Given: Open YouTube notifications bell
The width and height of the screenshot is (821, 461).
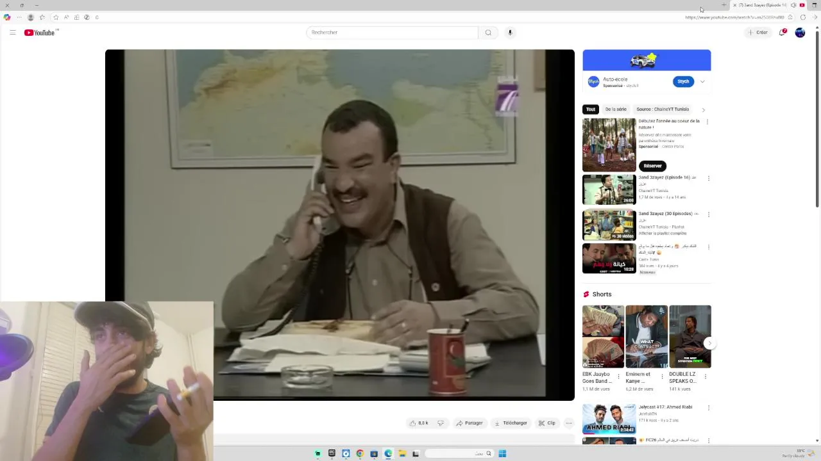Looking at the screenshot, I should 782,33.
